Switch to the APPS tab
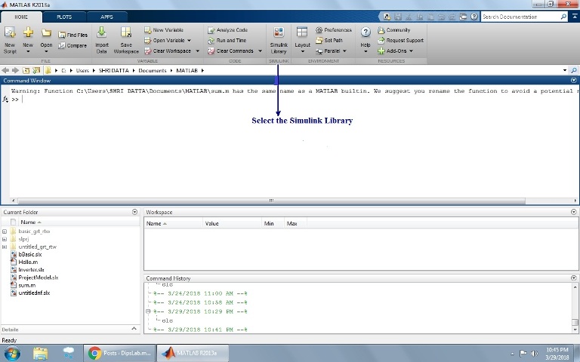 coord(106,17)
